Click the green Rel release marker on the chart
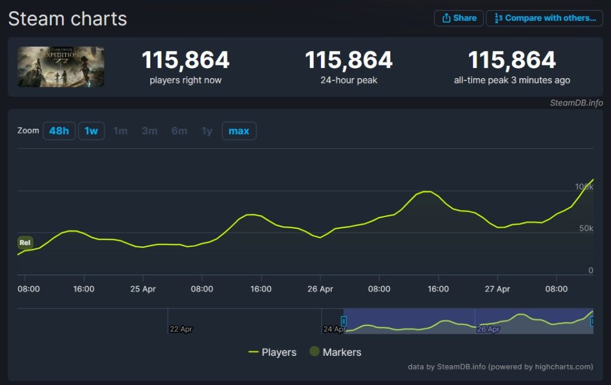 coord(25,243)
